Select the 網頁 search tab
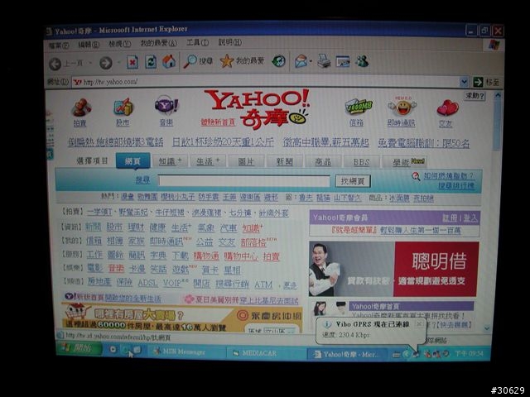This screenshot has width=530, height=397. (x=132, y=161)
